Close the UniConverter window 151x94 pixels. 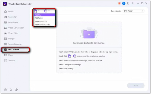(146, 3)
